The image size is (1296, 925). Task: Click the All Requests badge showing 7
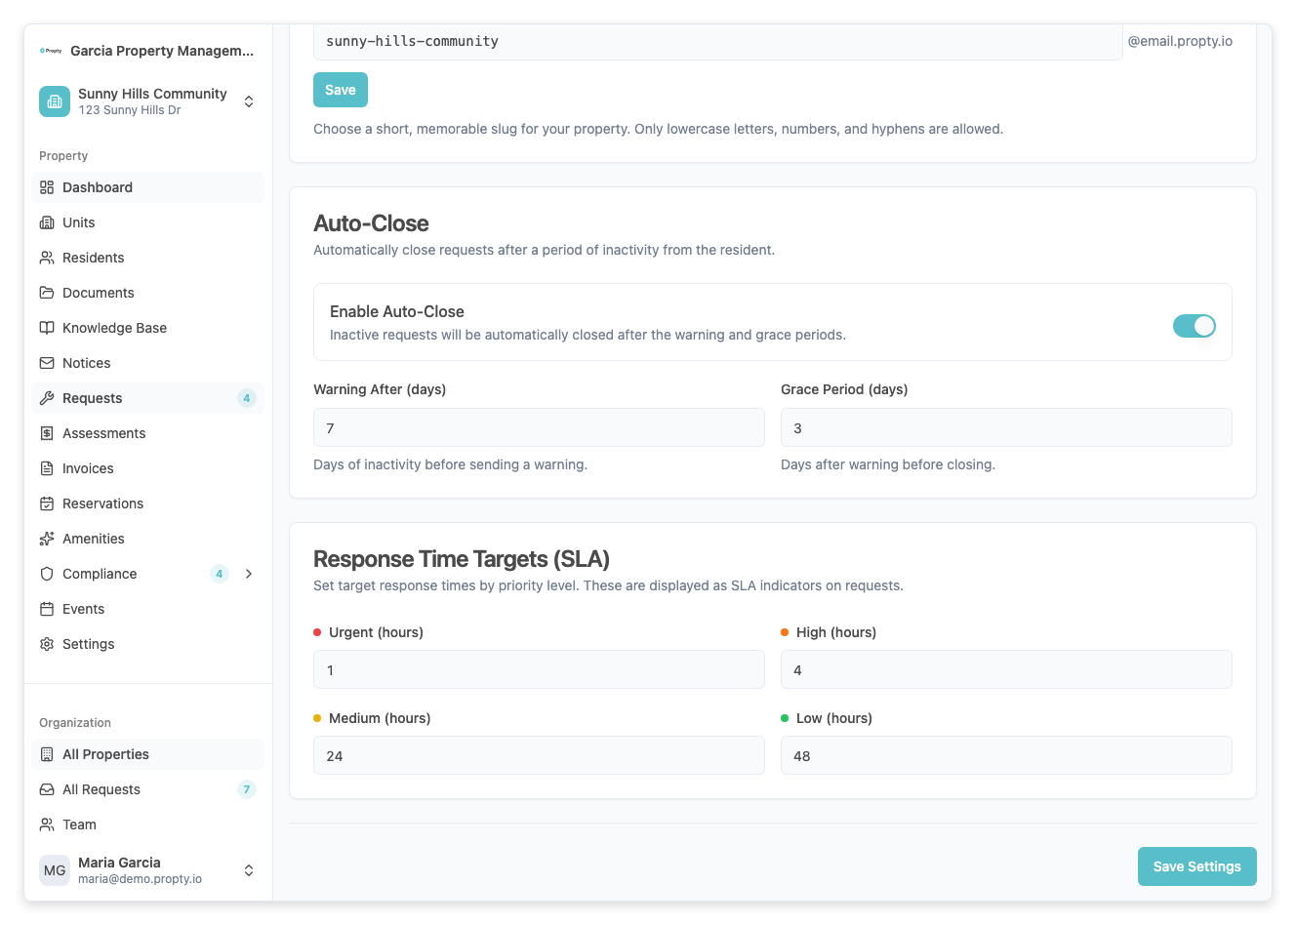point(247,789)
